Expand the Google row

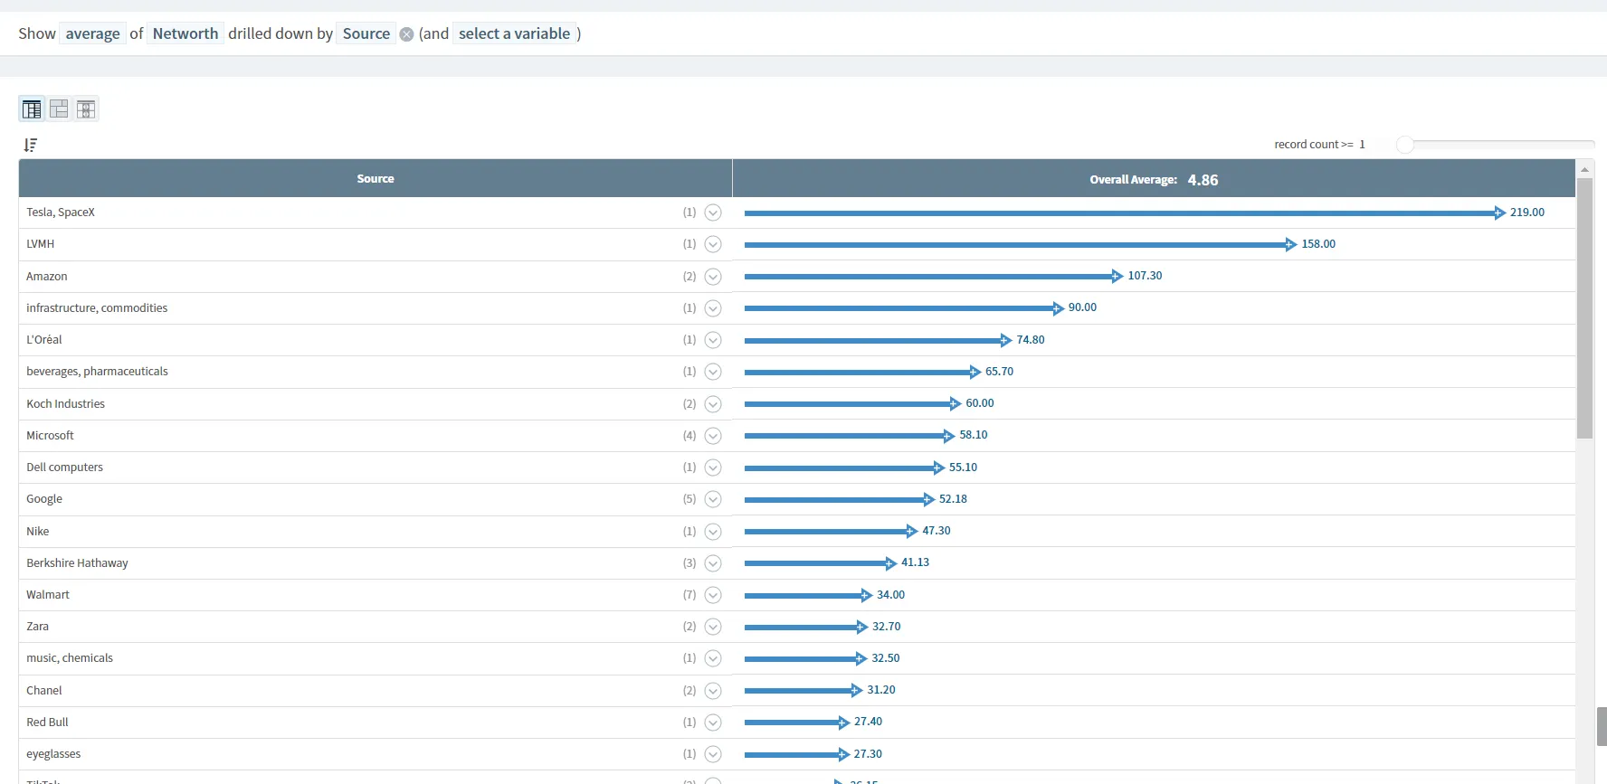coord(713,499)
